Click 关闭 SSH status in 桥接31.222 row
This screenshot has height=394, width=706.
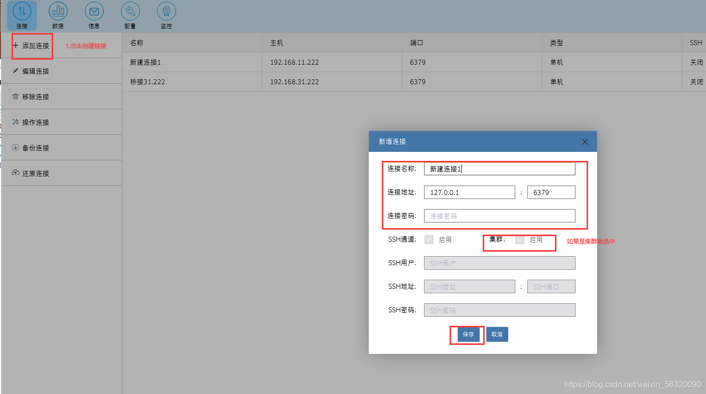point(696,82)
